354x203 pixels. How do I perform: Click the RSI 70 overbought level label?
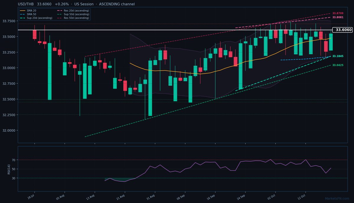pyautogui.click(x=14, y=160)
